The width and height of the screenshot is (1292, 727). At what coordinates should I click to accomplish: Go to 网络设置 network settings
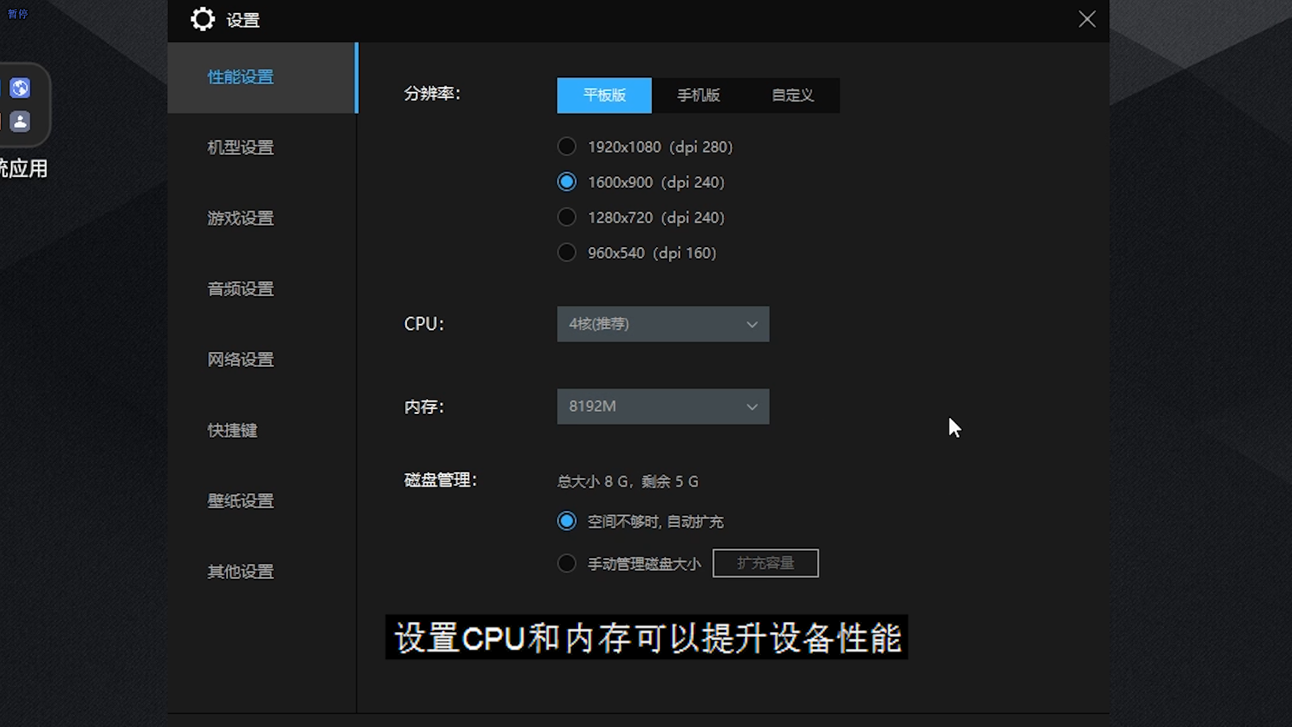(240, 359)
